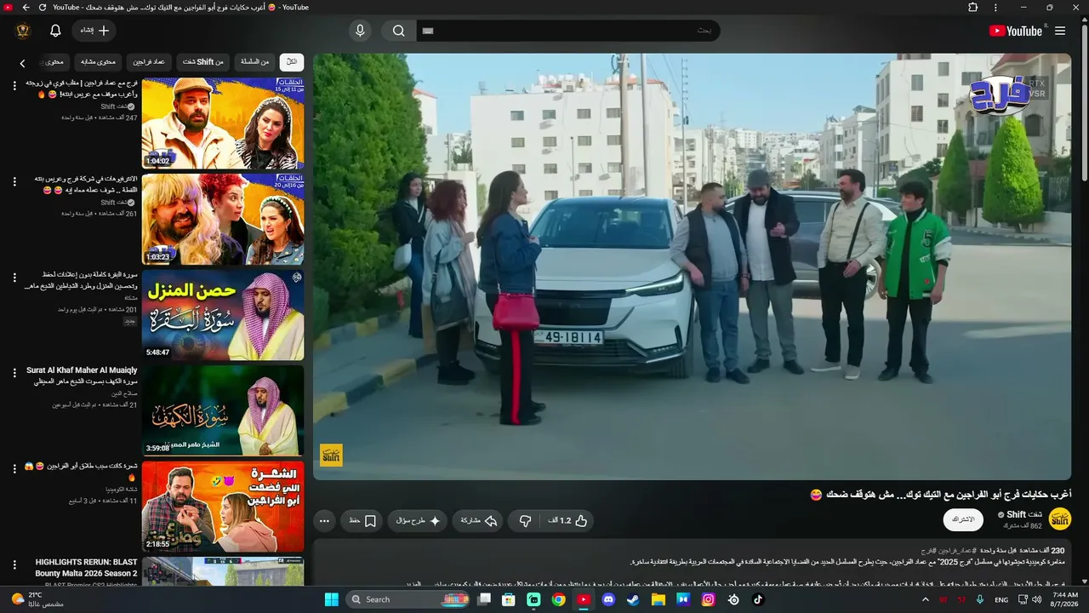Like the video showing 1.2 ألف
The image size is (1089, 613).
(568, 520)
